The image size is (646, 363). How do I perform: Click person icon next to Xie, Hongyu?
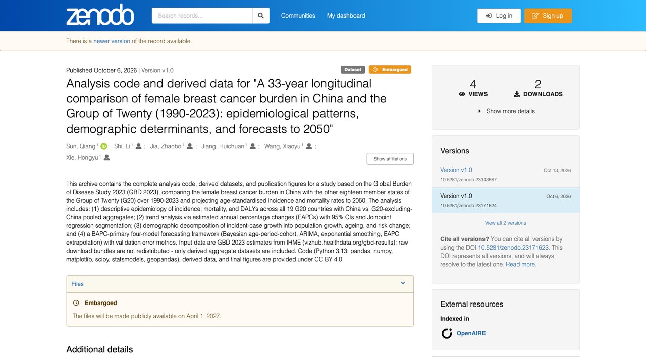(106, 157)
